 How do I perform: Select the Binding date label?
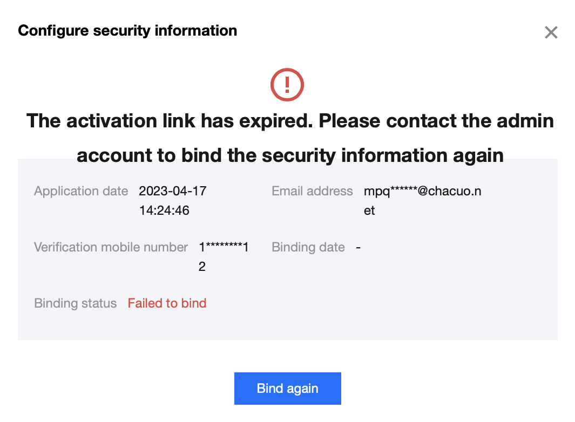308,247
